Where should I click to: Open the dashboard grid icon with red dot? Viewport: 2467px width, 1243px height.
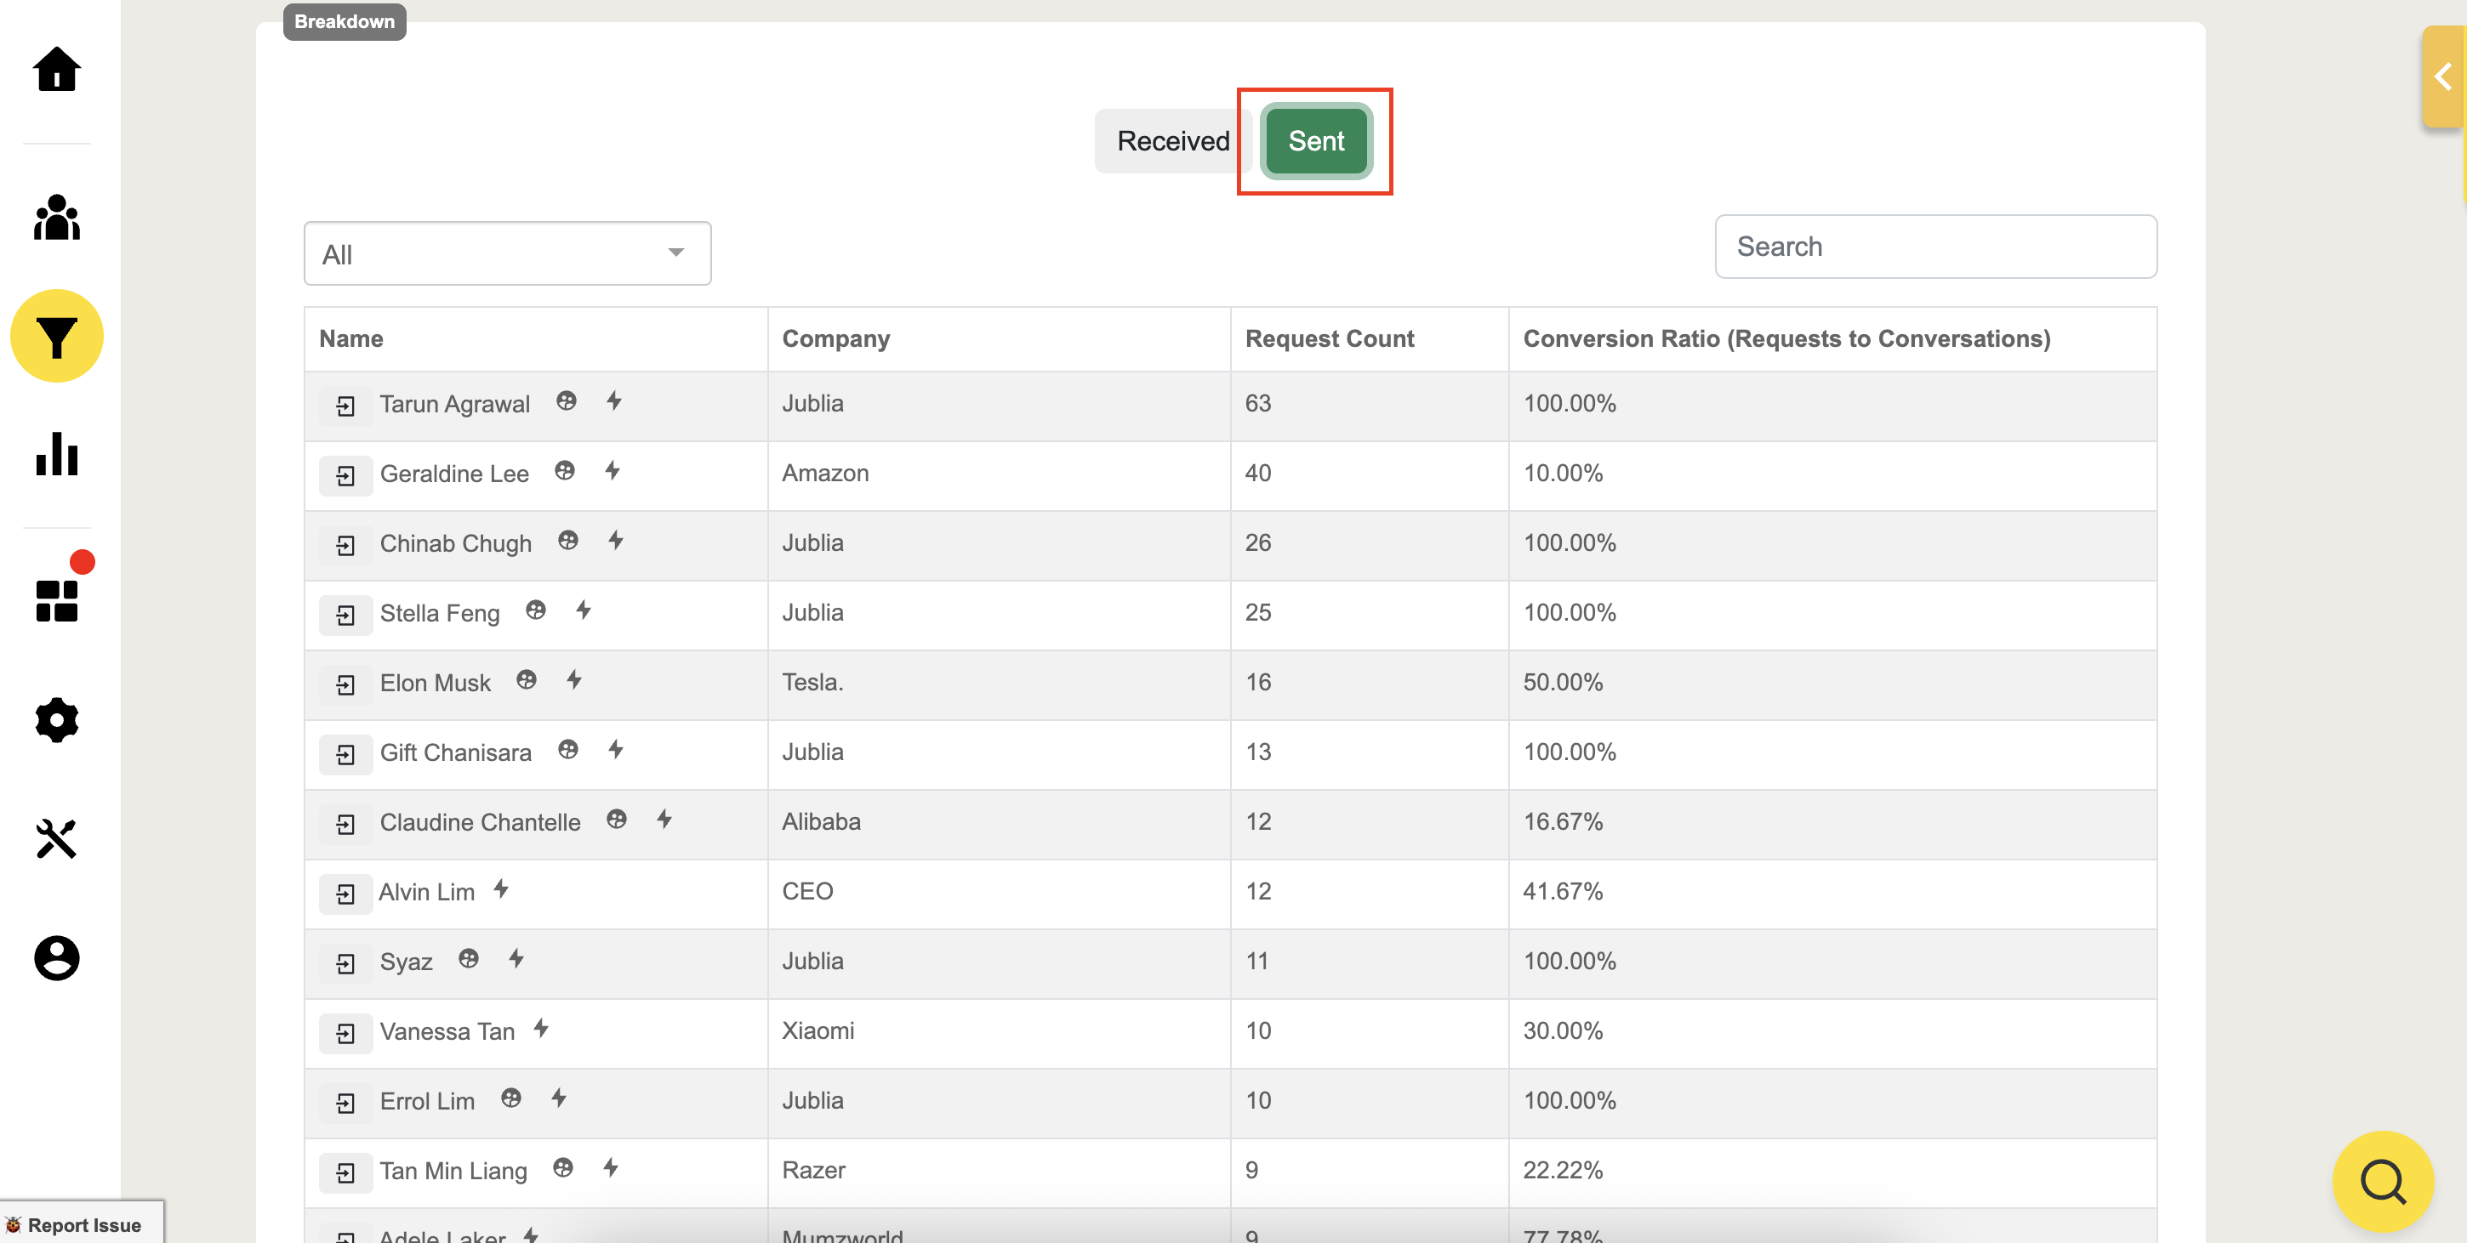(56, 600)
